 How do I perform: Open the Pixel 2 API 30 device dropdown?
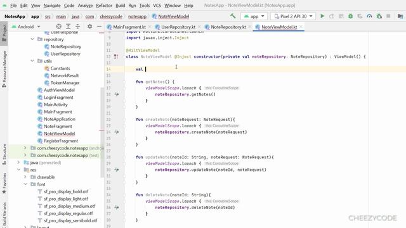[293, 16]
